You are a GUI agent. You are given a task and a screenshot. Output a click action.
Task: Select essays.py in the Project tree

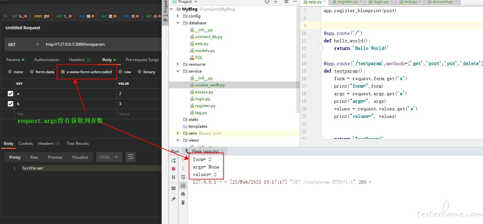tap(204, 92)
